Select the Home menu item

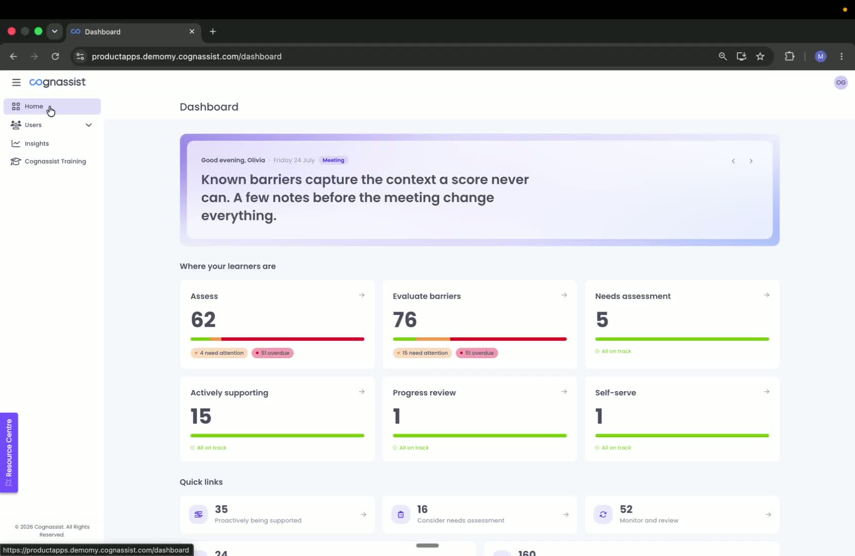point(52,107)
